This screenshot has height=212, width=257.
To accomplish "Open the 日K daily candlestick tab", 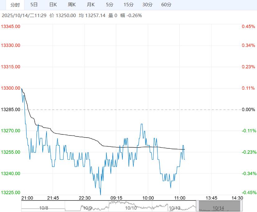I will [53, 5].
